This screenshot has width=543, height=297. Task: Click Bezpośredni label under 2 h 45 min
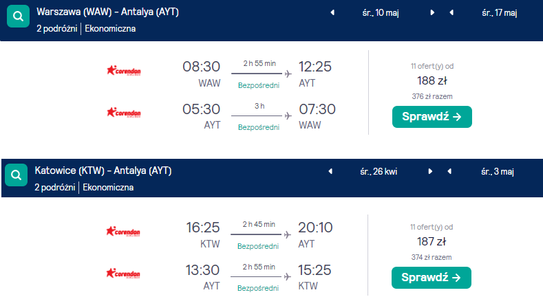tap(258, 246)
